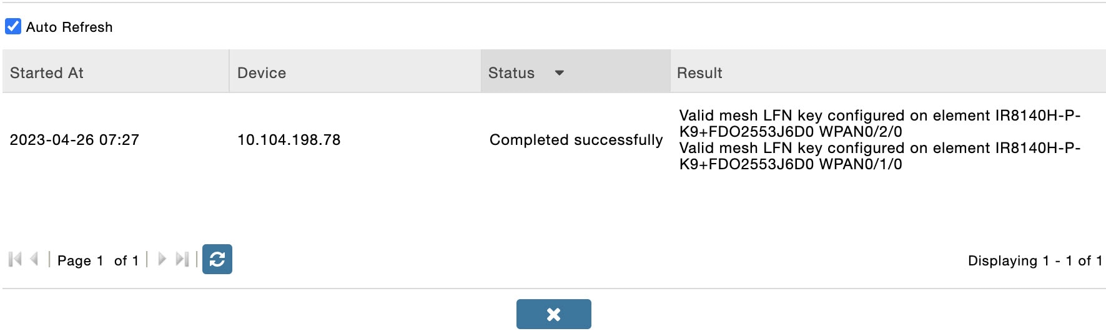Click the Completed successfully status cell

[576, 140]
